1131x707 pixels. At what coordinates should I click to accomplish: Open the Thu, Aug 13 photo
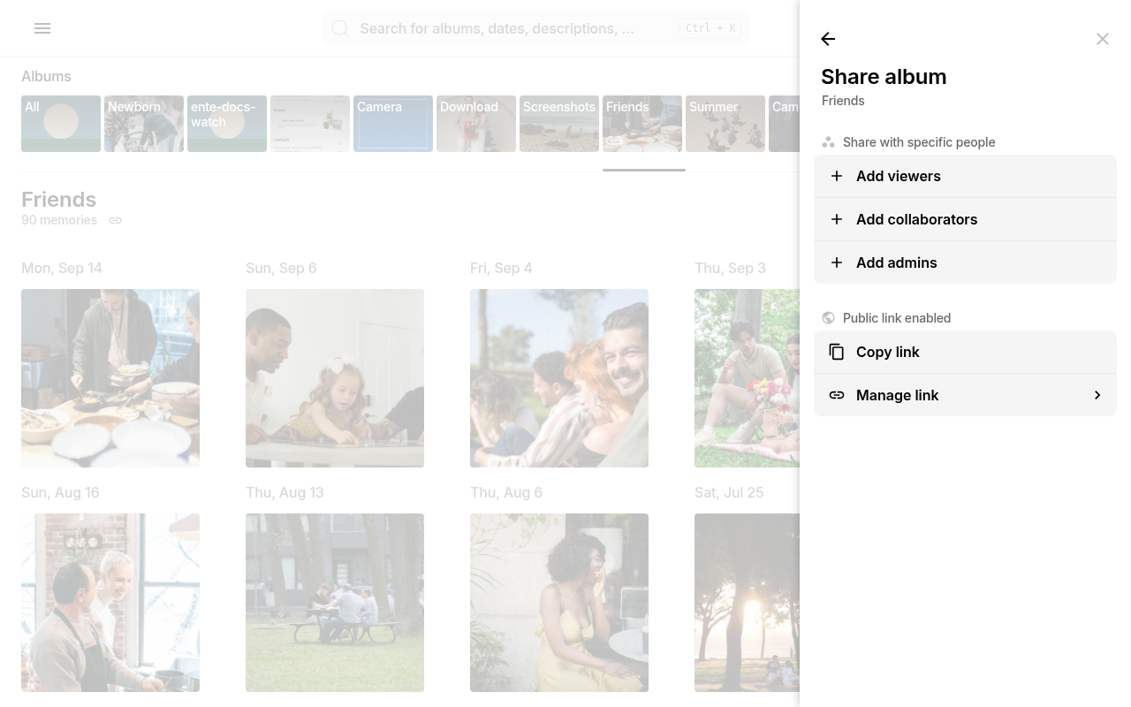coord(335,603)
